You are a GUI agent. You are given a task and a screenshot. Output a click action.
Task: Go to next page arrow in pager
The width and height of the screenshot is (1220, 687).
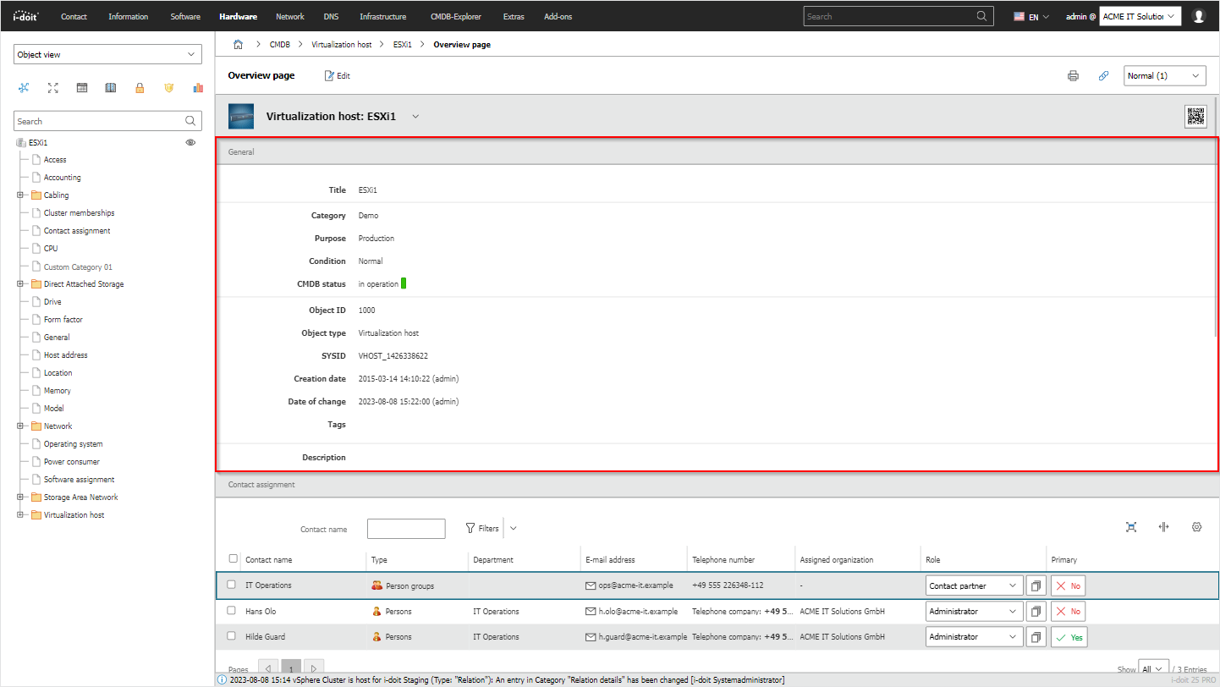click(313, 668)
